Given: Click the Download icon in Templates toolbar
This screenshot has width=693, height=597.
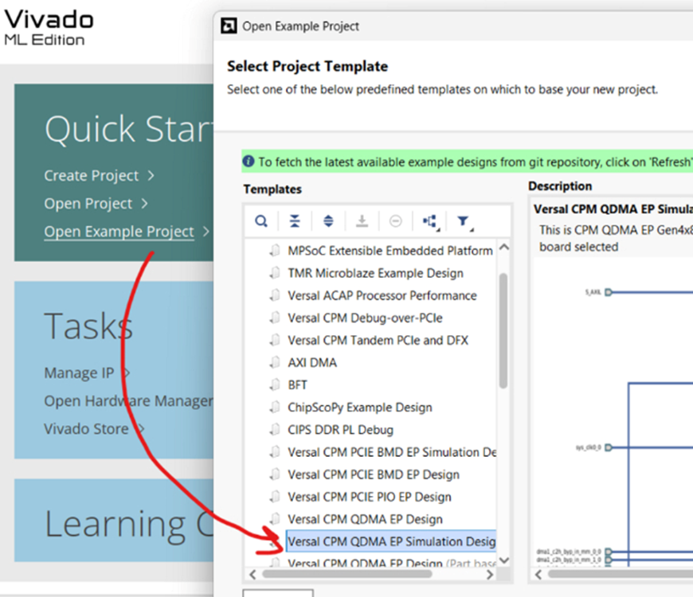Looking at the screenshot, I should coord(362,220).
